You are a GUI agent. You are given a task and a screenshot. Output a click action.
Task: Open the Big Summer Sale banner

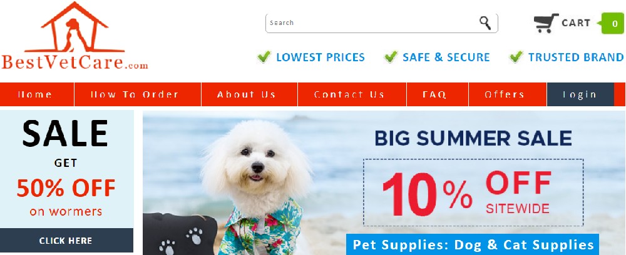pyautogui.click(x=384, y=182)
